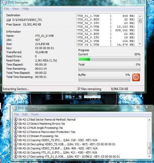Click info icon on Bad Sector Removal Method log row

(16, 119)
